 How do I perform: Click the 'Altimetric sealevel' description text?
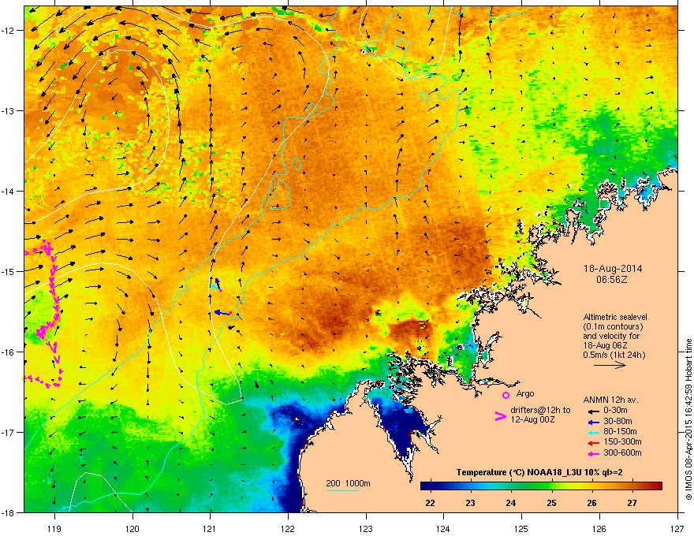(x=615, y=317)
